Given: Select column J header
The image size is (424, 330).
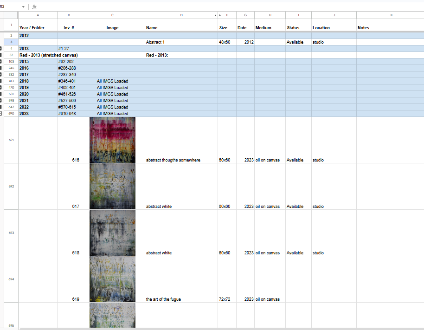Looking at the screenshot, I should 334,15.
